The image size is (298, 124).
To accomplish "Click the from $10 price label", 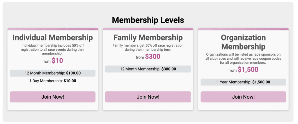I will click(x=53, y=61).
